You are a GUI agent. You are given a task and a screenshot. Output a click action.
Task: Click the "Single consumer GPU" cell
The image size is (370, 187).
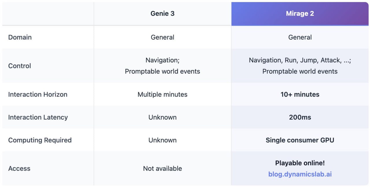point(300,140)
